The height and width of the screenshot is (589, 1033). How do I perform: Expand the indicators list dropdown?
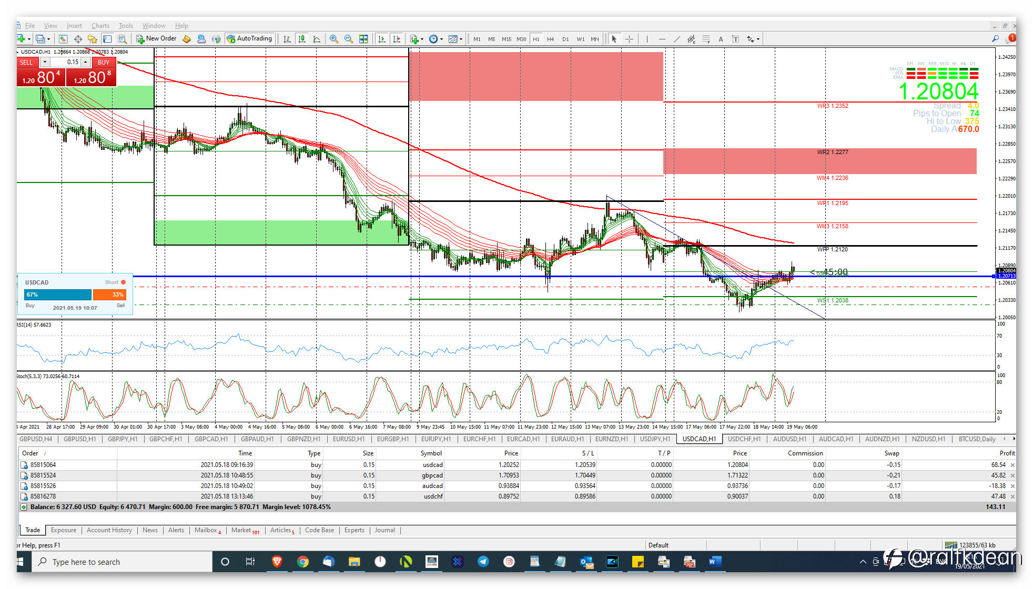[422, 39]
